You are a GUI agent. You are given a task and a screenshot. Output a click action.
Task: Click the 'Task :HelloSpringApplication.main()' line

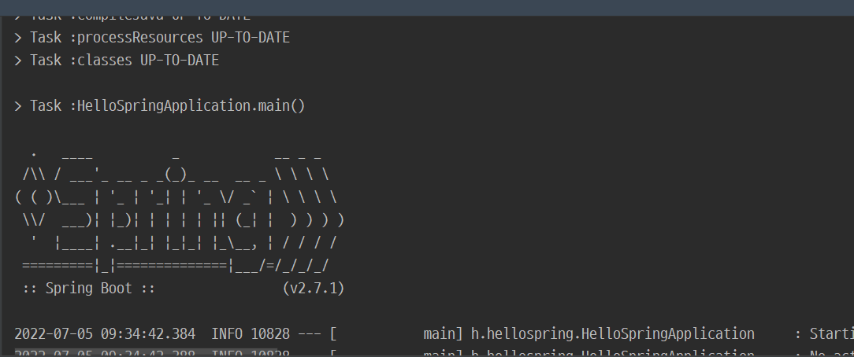(160, 106)
